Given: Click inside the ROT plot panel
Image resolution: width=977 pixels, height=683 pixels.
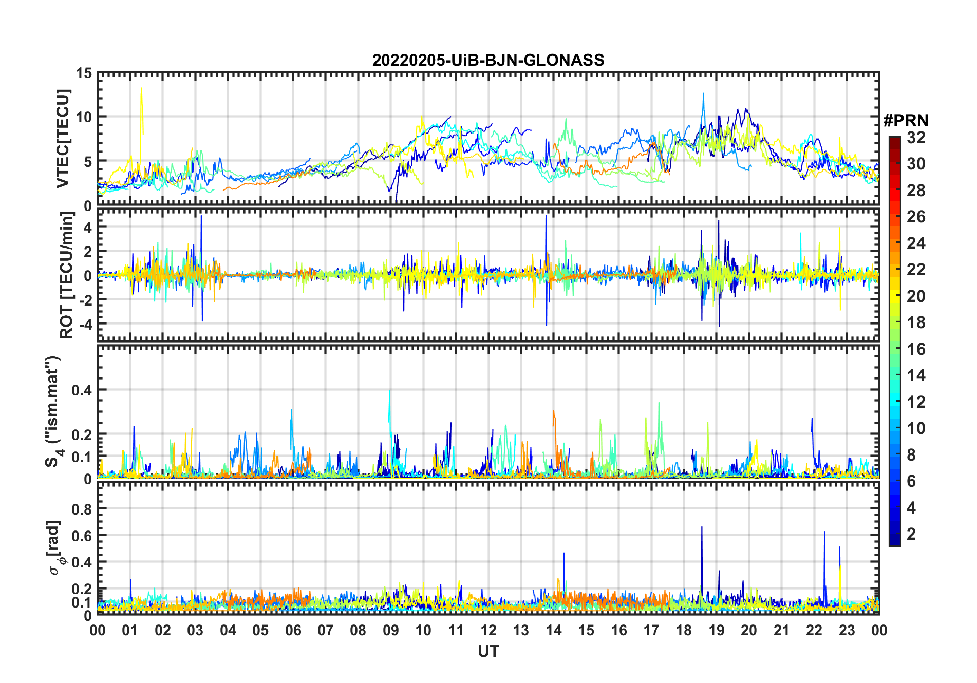Looking at the screenshot, I should (x=488, y=275).
